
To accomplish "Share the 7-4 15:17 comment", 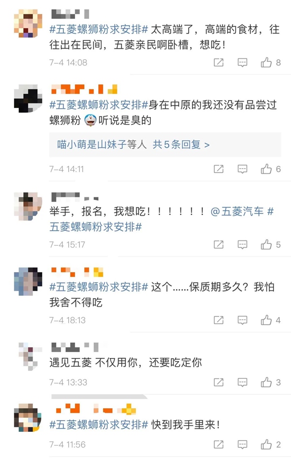I will pyautogui.click(x=219, y=244).
